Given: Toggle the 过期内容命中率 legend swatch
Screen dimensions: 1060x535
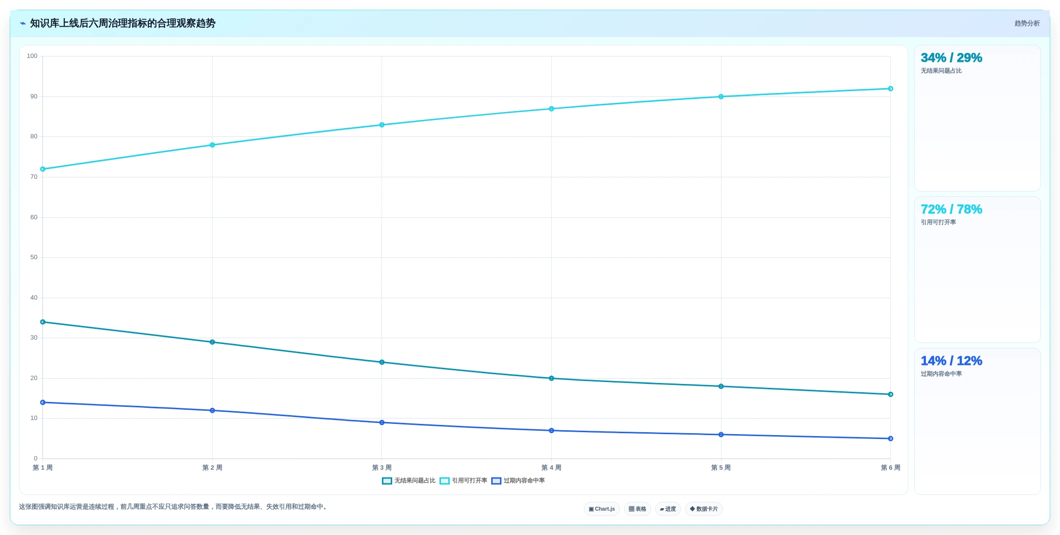Looking at the screenshot, I should click(x=496, y=481).
